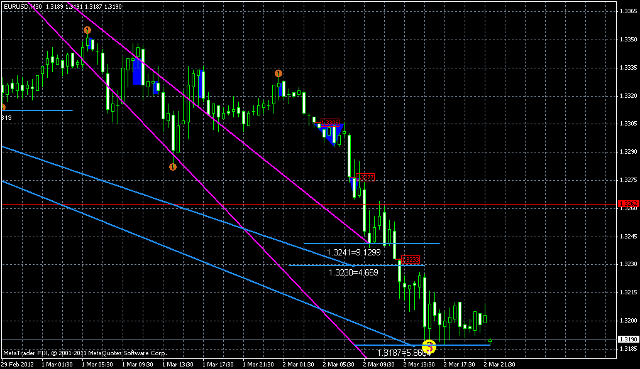Click the 29 Feb 2012 date label
Screen dimensions: 640x369
pos(19,362)
